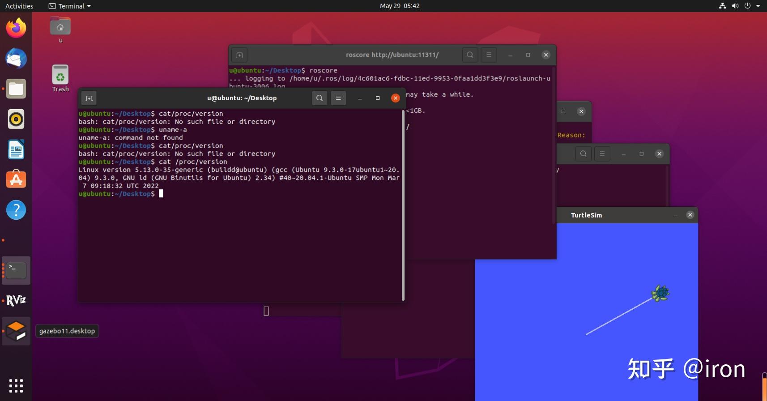Image resolution: width=767 pixels, height=401 pixels.
Task: Open search in roscore terminal
Action: (x=470, y=55)
